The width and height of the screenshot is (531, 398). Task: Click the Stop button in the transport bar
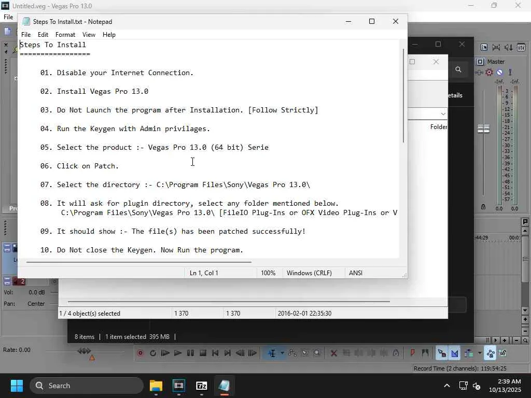click(x=203, y=353)
